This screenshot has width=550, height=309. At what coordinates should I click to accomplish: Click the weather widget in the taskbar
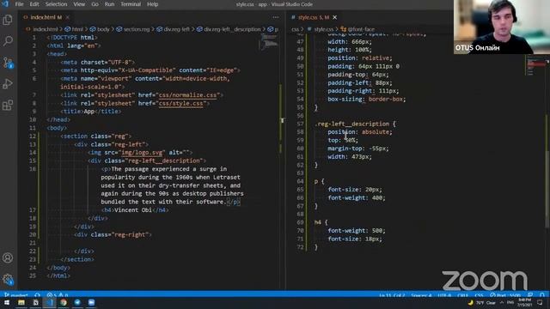(x=482, y=303)
